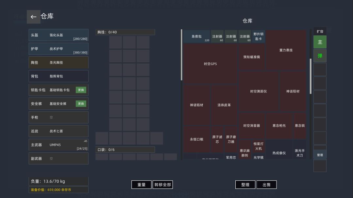This screenshot has width=353, height=198.
Task: Click the 整理 sort button
Action: coord(245,185)
